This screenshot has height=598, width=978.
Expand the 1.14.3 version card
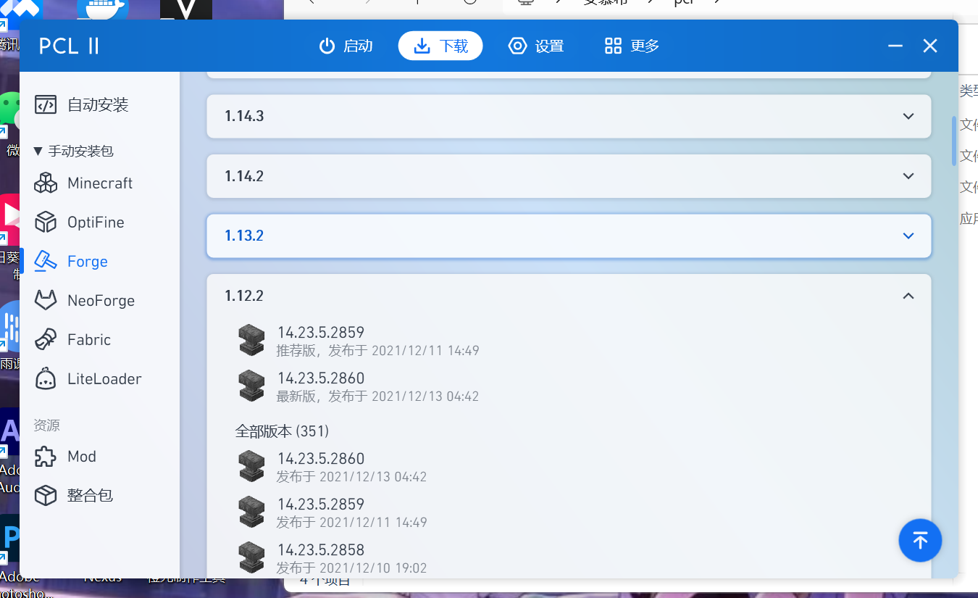pyautogui.click(x=569, y=116)
